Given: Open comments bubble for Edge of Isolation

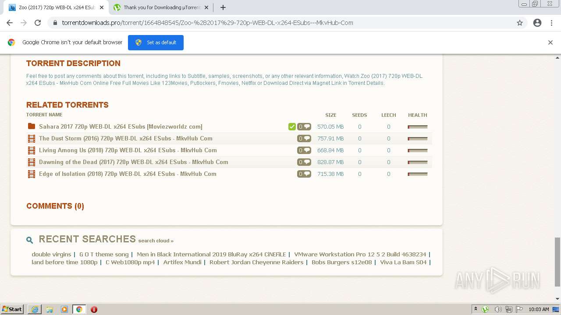Looking at the screenshot, I should coord(304,174).
